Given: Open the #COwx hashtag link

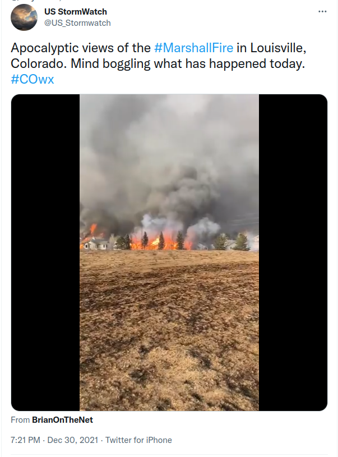Looking at the screenshot, I should pos(33,79).
